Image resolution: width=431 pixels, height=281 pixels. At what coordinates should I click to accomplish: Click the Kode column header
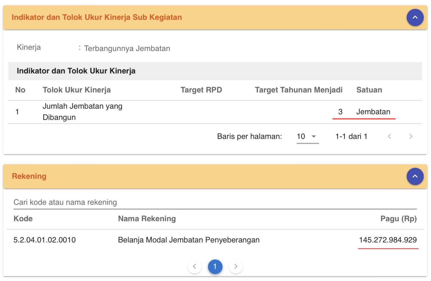[23, 219]
